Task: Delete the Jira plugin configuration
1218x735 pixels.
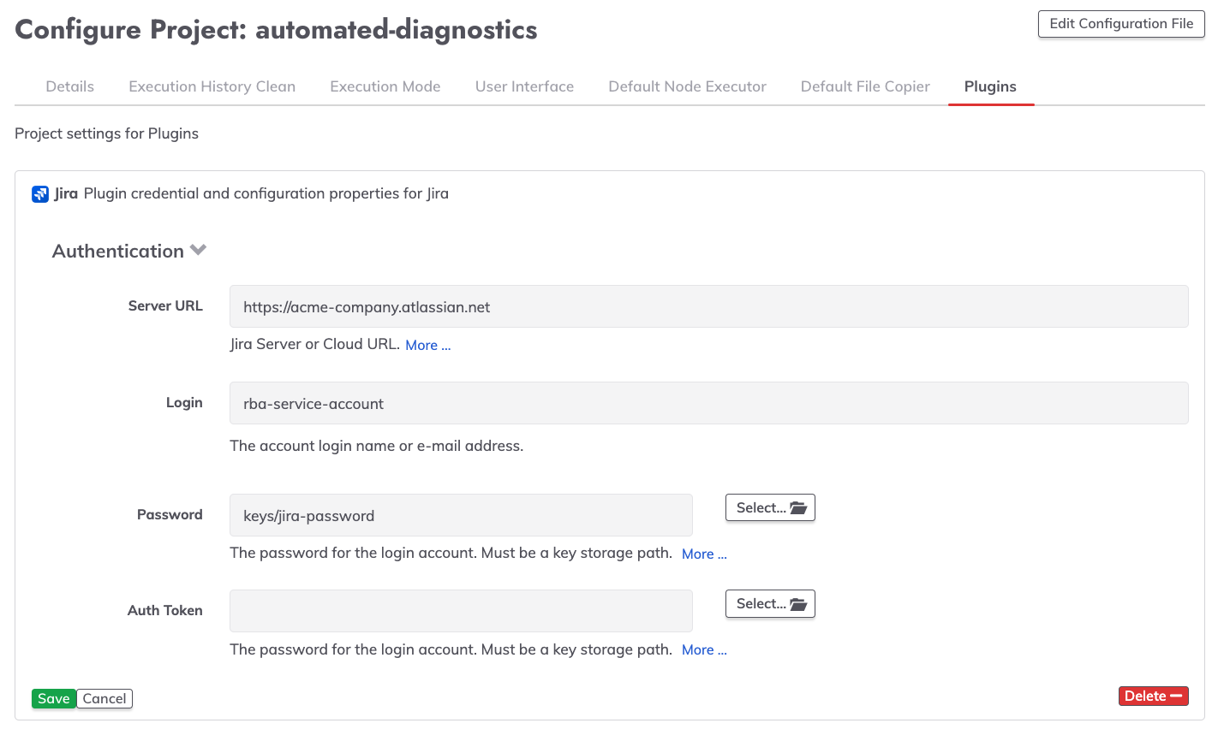Action: tap(1154, 696)
